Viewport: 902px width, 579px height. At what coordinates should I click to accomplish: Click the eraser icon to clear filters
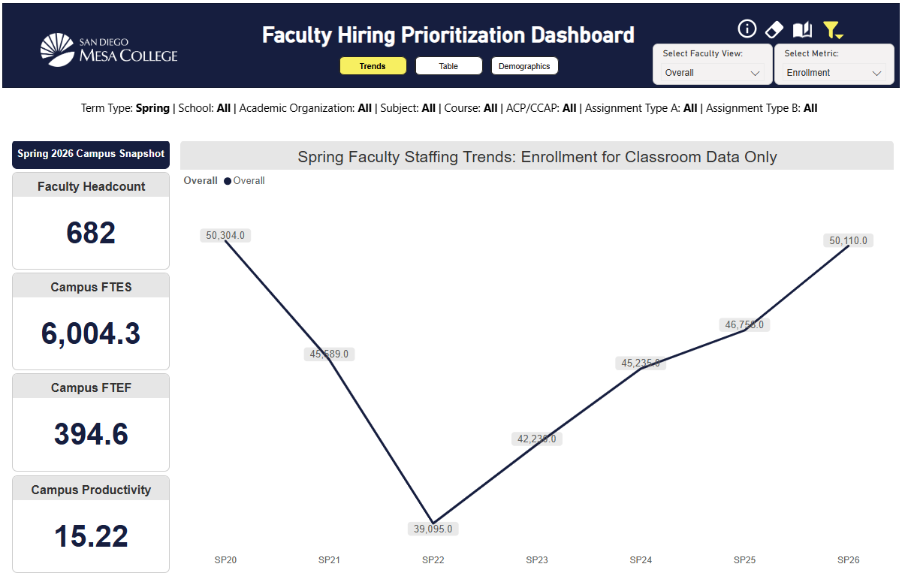pyautogui.click(x=774, y=29)
